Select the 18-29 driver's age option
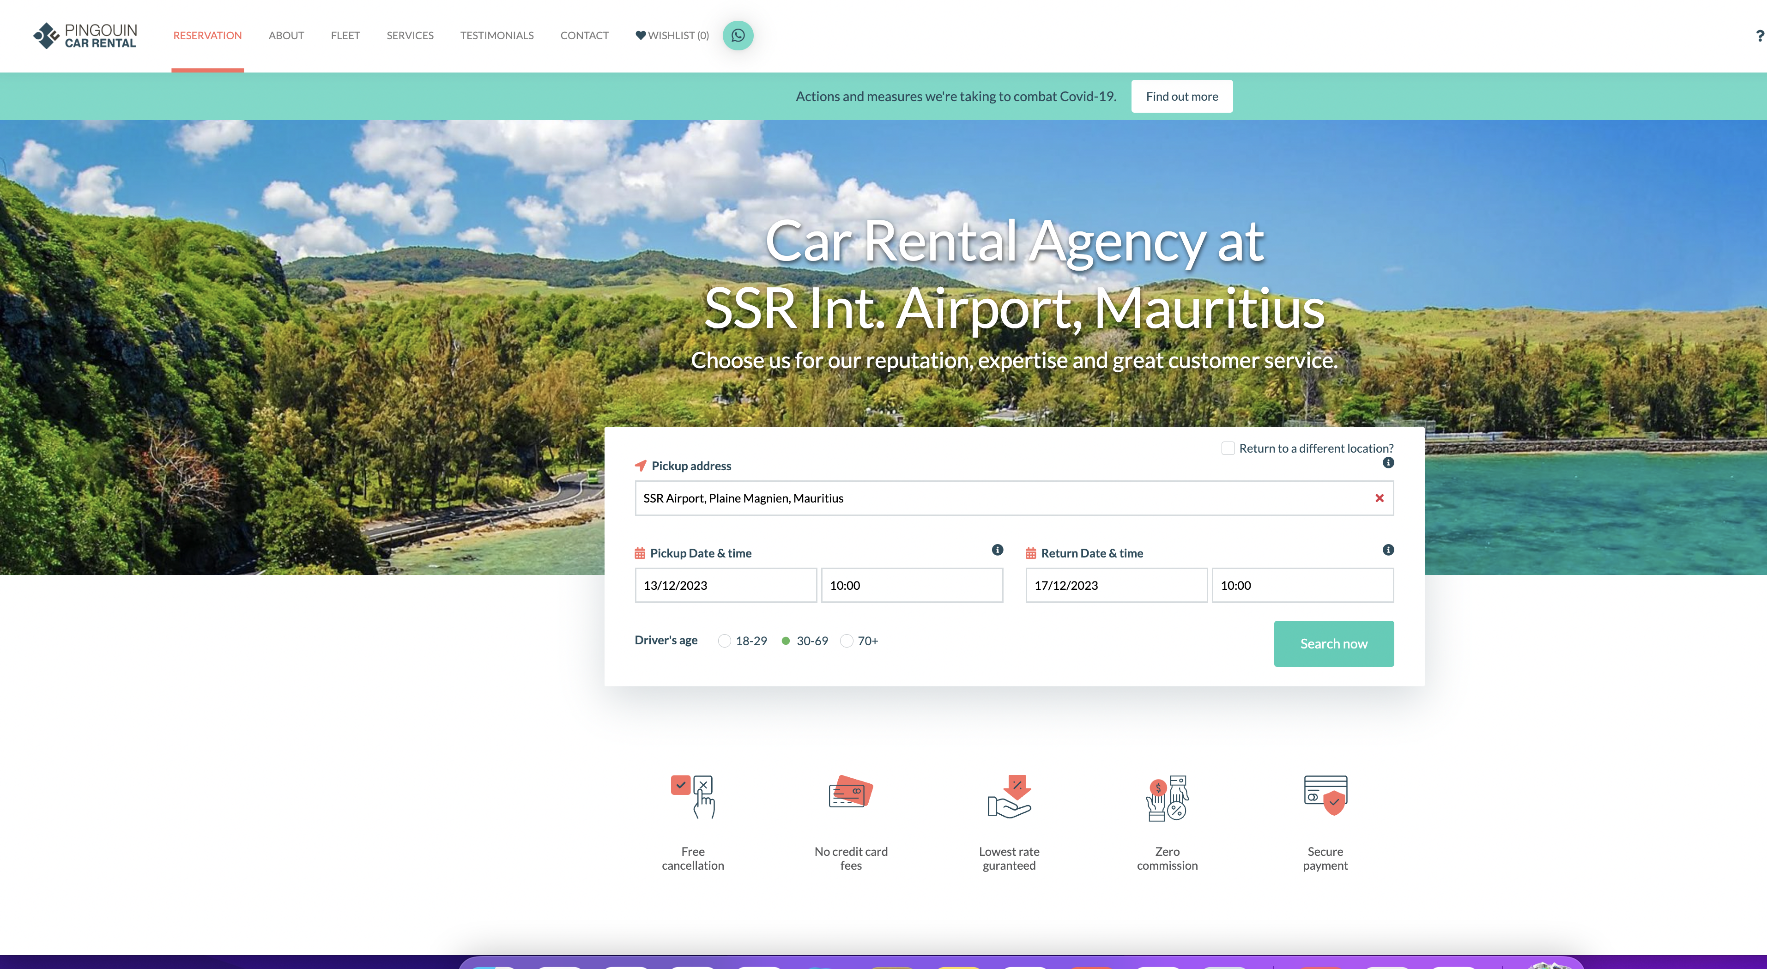This screenshot has width=1767, height=969. [x=724, y=641]
